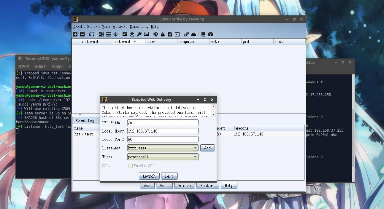Click the Manage Web Server cloud icon
The height and width of the screenshot is (209, 384).
click(x=194, y=34)
